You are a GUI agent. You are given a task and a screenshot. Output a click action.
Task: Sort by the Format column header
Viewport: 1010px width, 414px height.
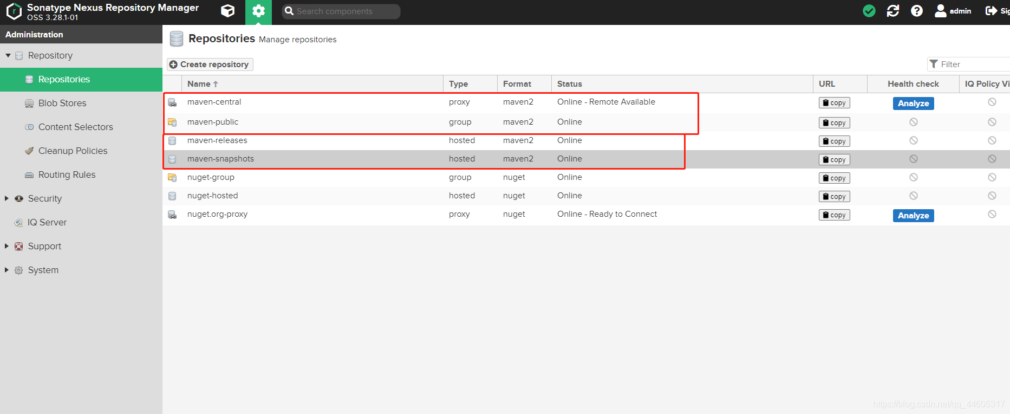pos(524,84)
